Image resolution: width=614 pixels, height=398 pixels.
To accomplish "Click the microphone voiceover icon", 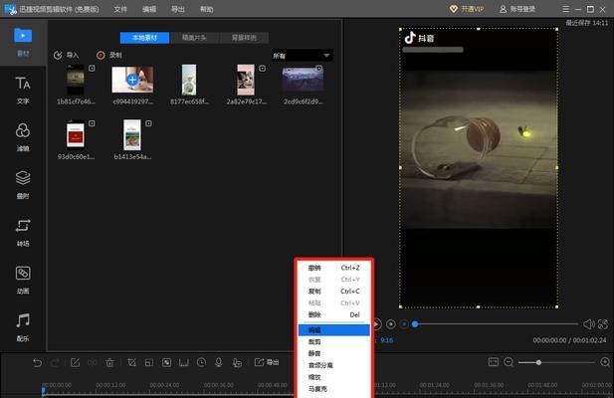I will 219,362.
